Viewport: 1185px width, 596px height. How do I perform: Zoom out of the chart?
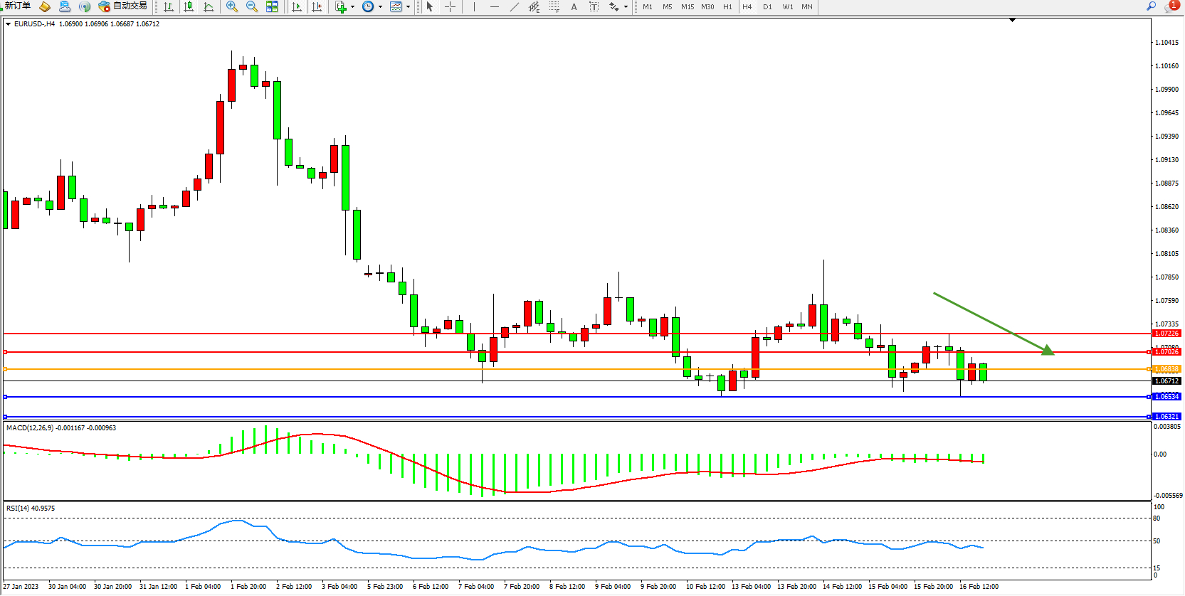(x=252, y=6)
